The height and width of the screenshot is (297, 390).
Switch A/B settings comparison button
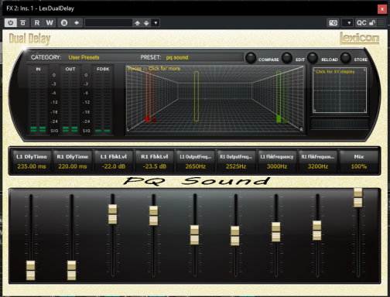tap(64, 22)
